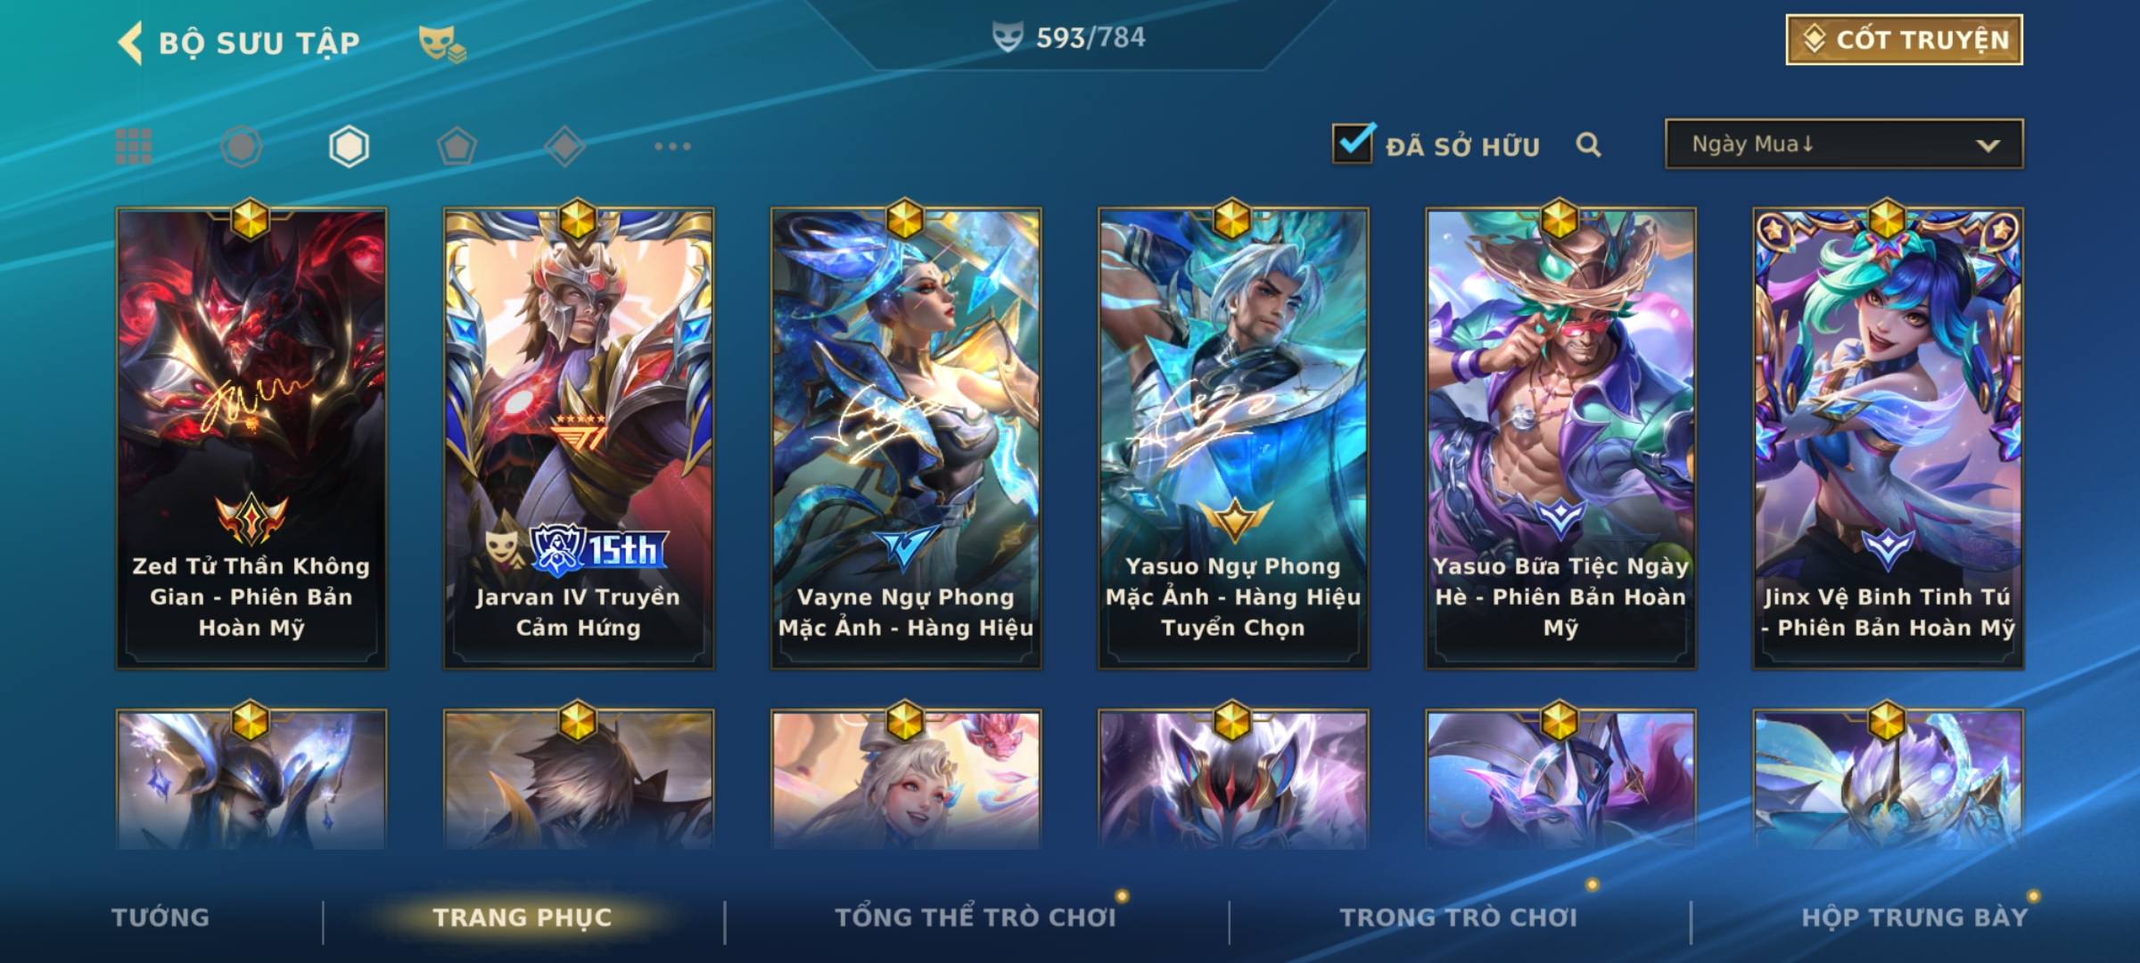Screen dimensions: 2140x963
Task: Open the search magnifier icon
Action: pyautogui.click(x=1588, y=144)
